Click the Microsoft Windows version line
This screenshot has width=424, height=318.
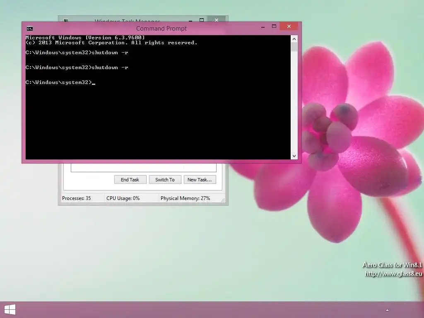click(85, 38)
